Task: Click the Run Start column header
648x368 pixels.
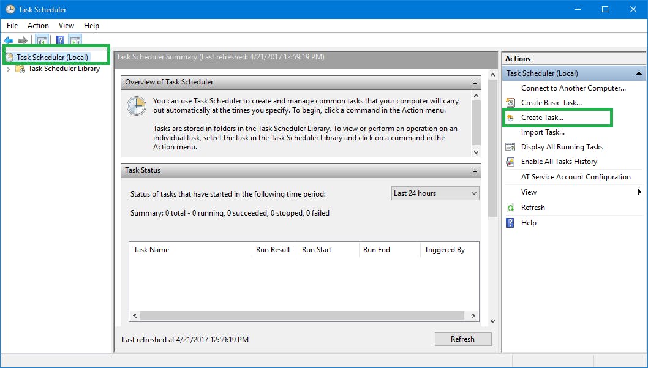Action: click(328, 250)
